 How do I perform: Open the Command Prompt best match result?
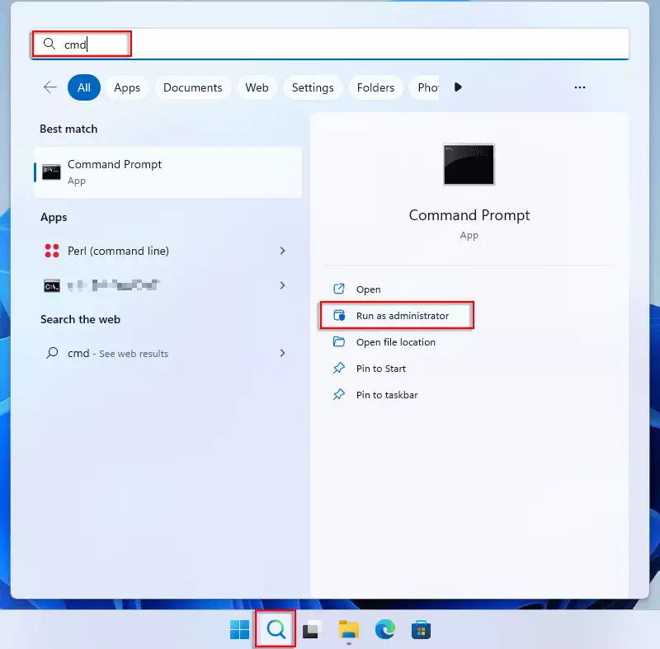click(168, 172)
